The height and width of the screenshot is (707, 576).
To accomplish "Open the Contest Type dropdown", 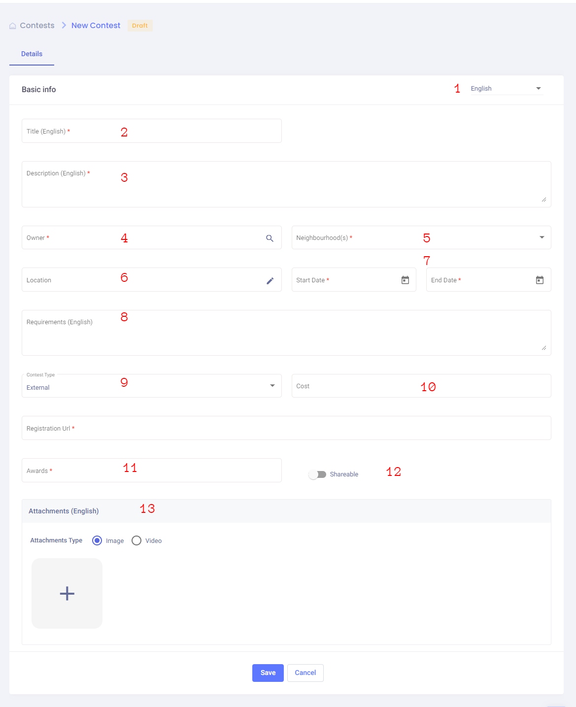I will click(x=272, y=386).
